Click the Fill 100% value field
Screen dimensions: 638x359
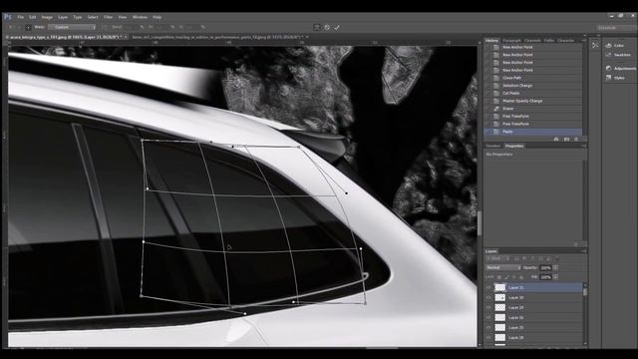[545, 277]
